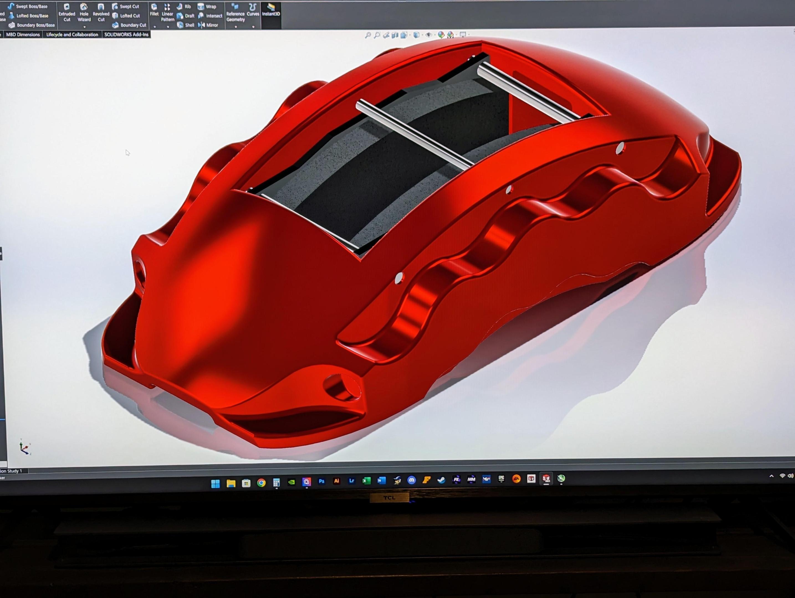795x598 pixels.
Task: Open the Hole Wizard tool
Action: click(84, 13)
